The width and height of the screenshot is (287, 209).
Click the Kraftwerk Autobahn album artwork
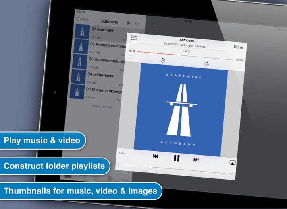[181, 110]
